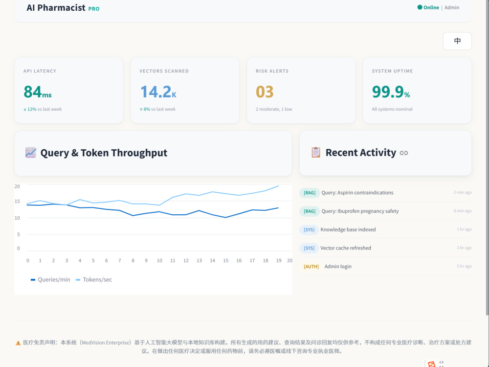Toggle the Tokens/sec legend entry

coord(94,279)
